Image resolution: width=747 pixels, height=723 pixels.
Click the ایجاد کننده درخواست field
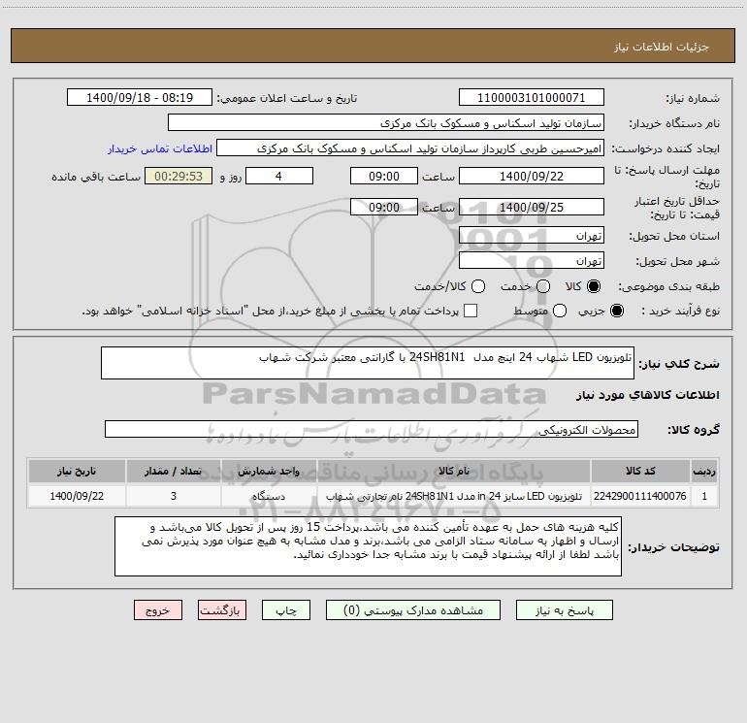coord(410,148)
